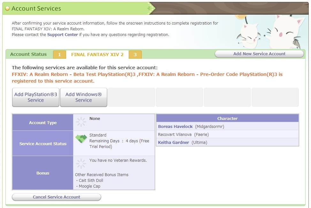Image resolution: width=311 pixels, height=208 pixels.
Task: Click the Service Account Status row header
Action: (43, 144)
